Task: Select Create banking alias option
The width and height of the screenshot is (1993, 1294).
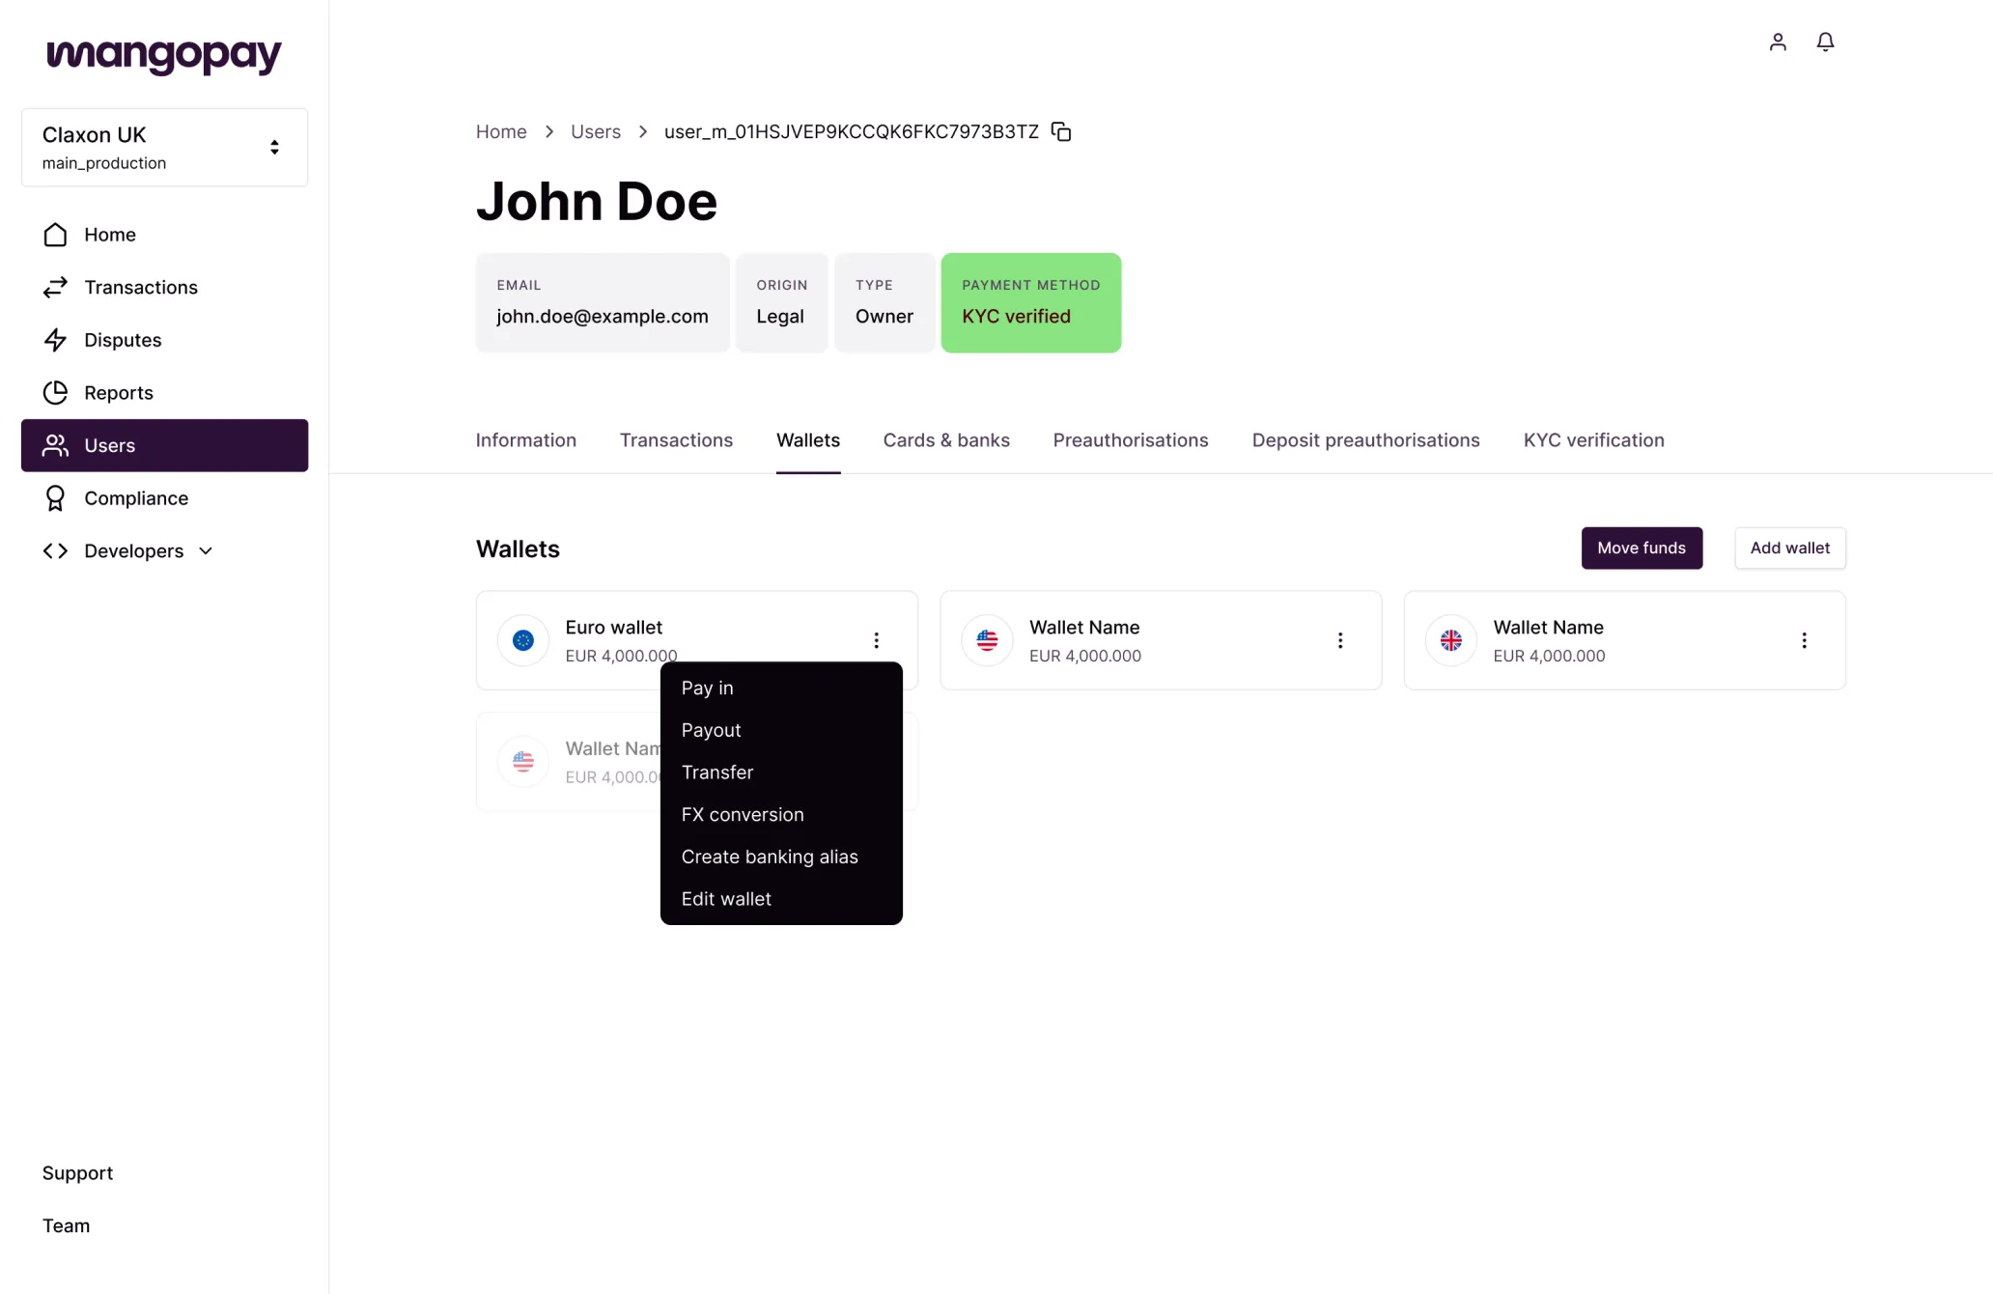Action: [x=769, y=857]
